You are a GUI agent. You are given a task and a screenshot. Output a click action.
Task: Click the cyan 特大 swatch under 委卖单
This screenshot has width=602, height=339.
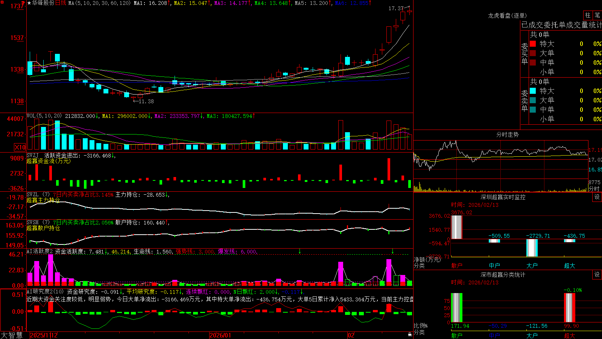(533, 91)
